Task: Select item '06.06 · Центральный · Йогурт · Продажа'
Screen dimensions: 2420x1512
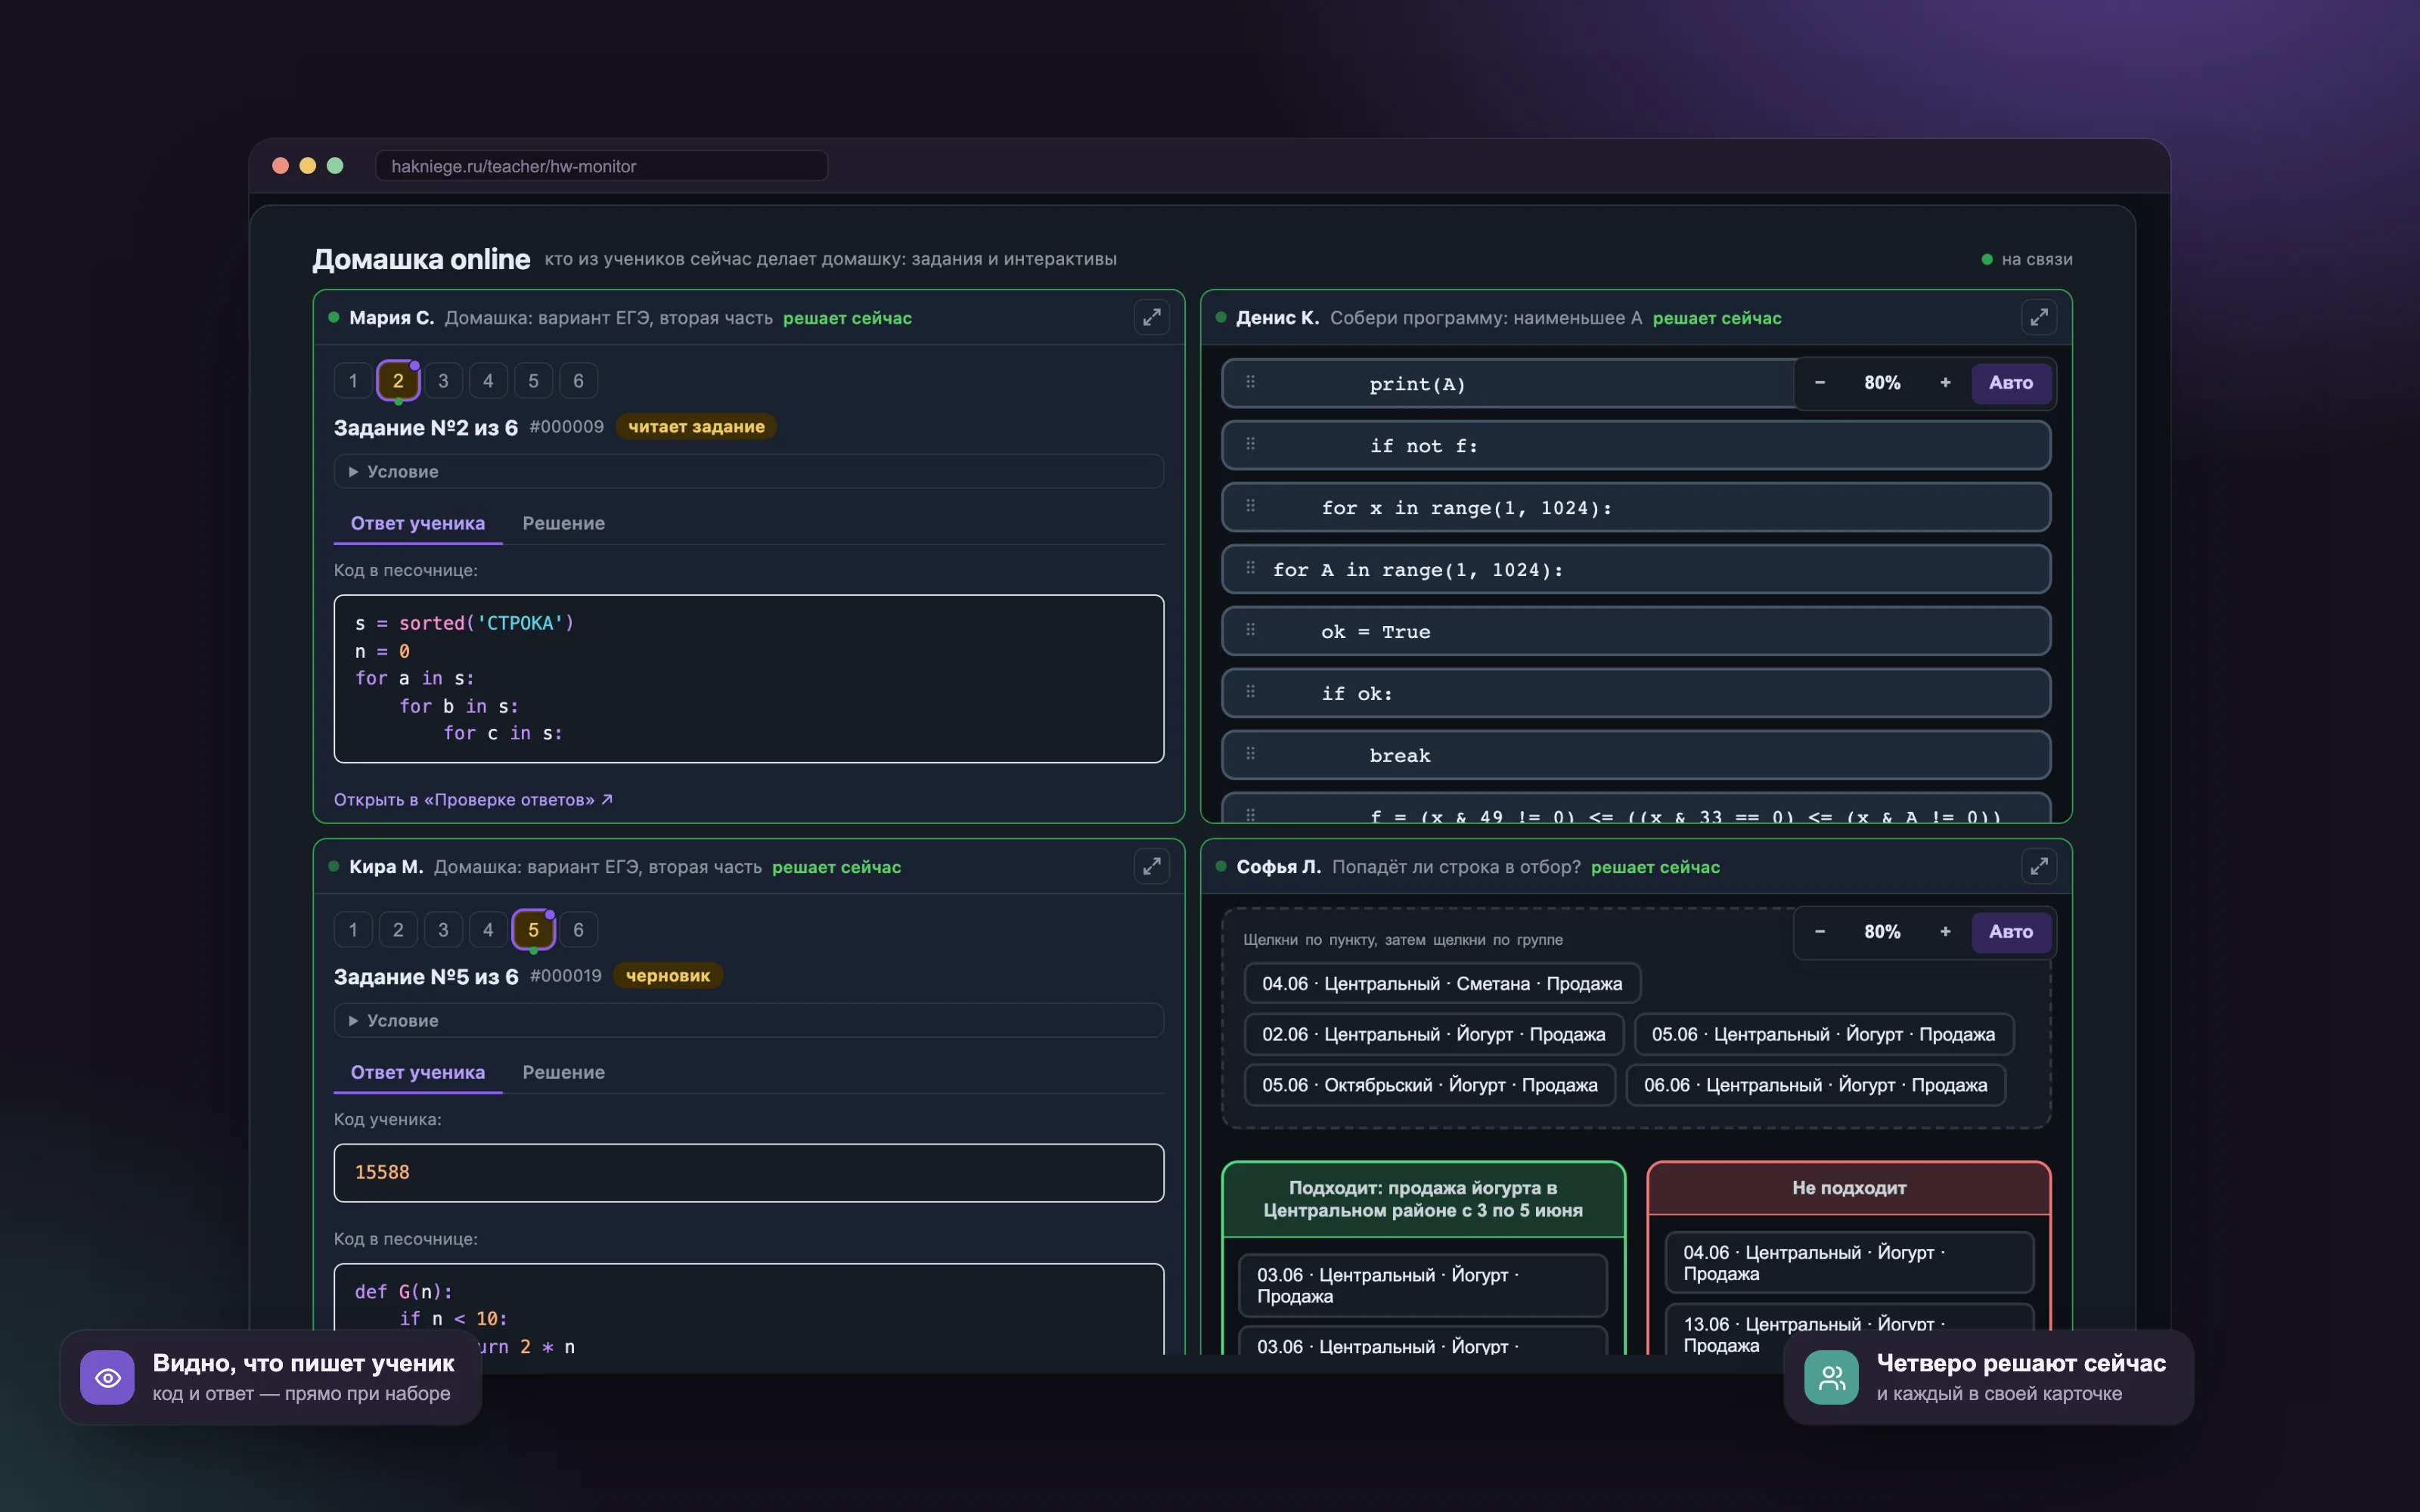Action: (x=1816, y=1085)
